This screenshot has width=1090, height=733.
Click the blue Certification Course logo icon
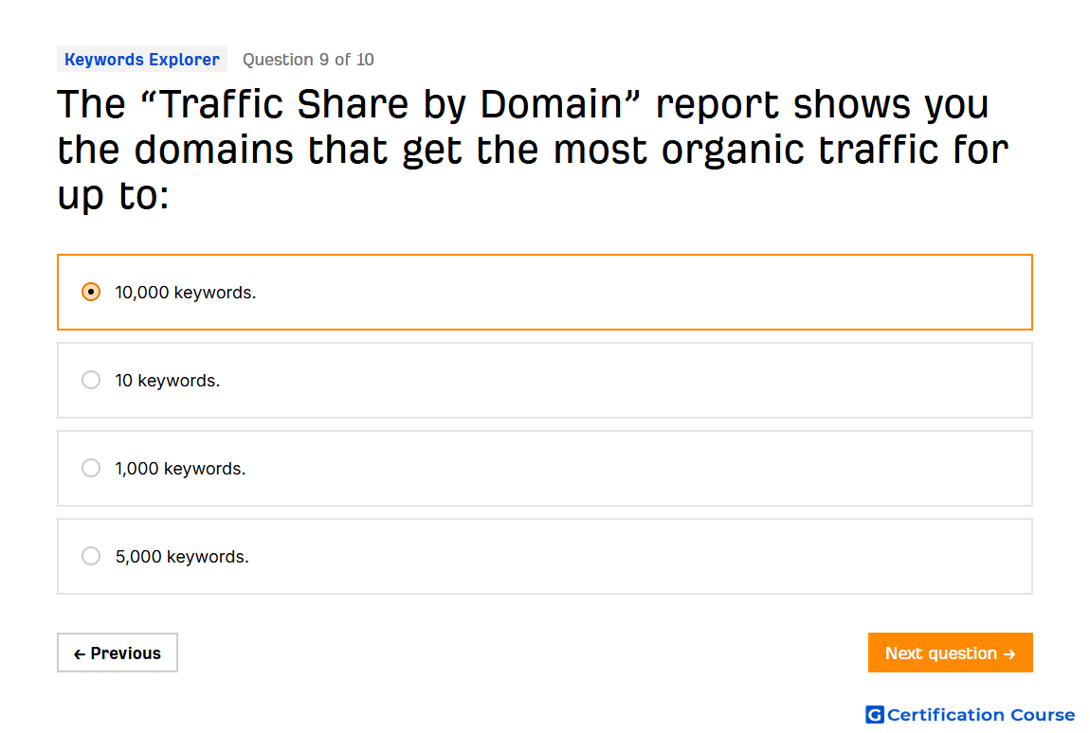875,714
